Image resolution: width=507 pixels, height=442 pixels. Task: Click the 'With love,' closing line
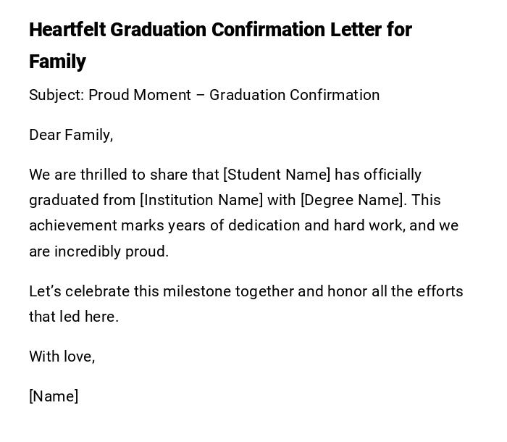pyautogui.click(x=62, y=356)
